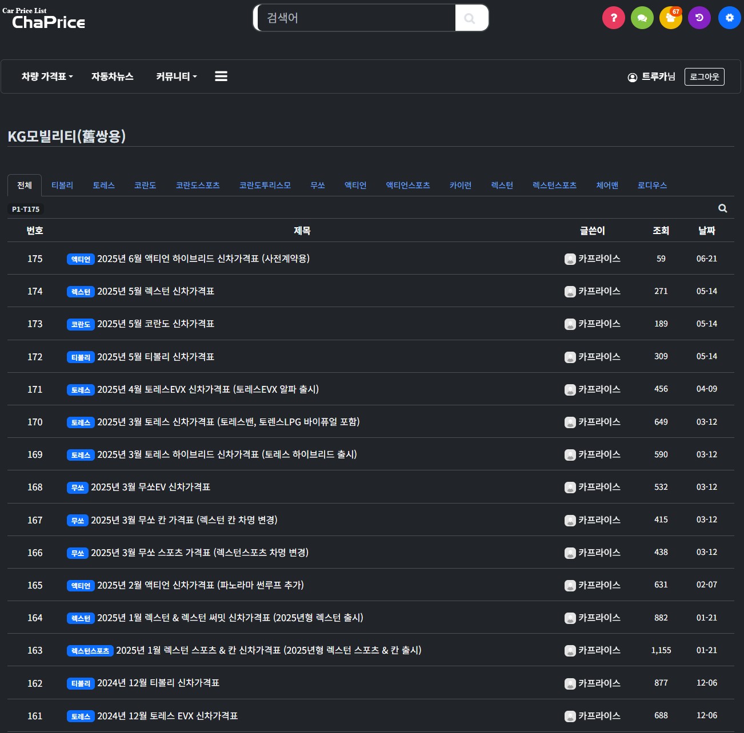Open post 2024년 12월 토레스 EVX 신차가격표
Viewport: 744px width, 733px height.
[167, 716]
